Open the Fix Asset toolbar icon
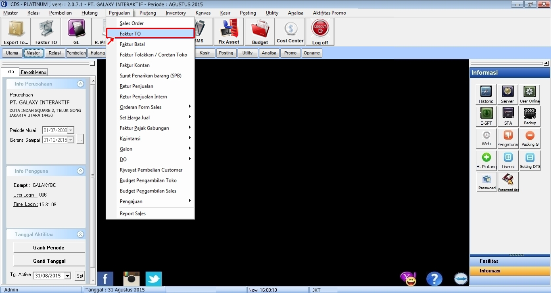Screen dimensions: 551x293 229,31
